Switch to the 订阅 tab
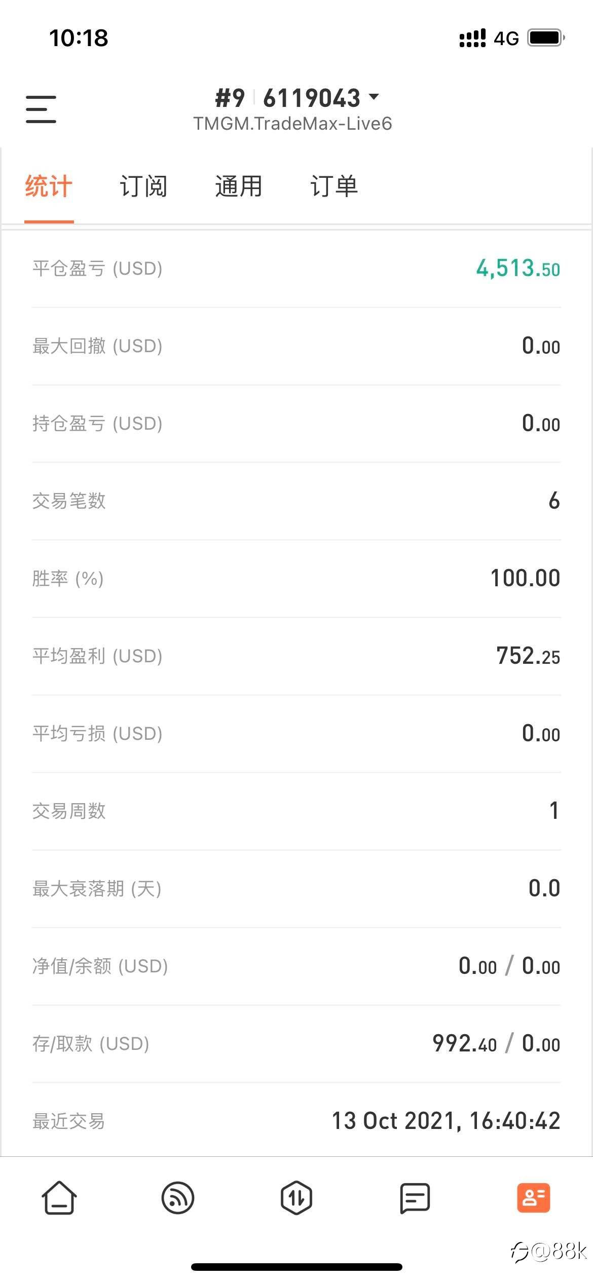 click(143, 186)
